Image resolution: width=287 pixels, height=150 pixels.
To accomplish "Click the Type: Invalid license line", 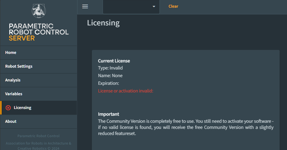I will [x=110, y=68].
